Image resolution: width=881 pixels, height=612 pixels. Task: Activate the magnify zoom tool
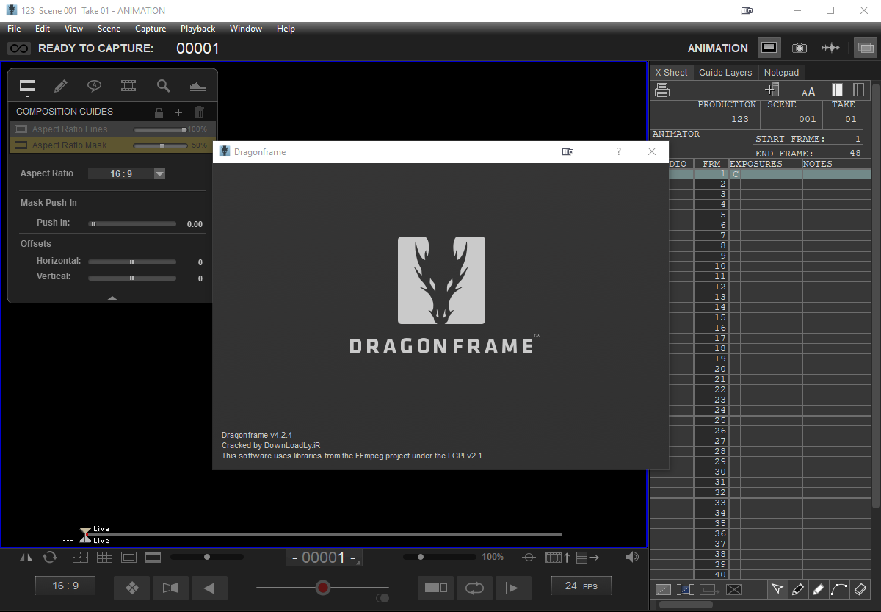pyautogui.click(x=162, y=85)
